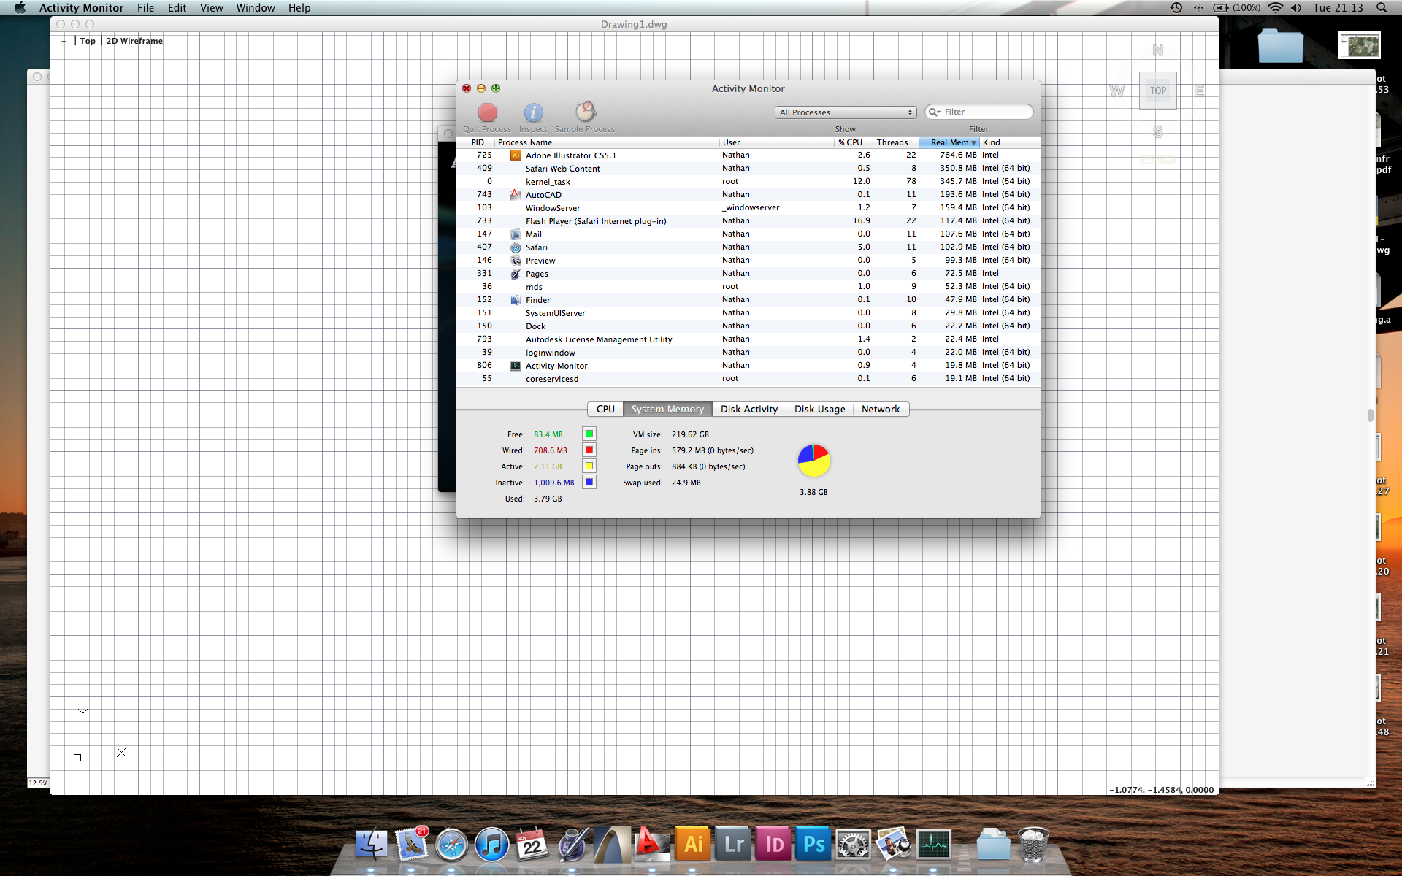
Task: Switch to the Network tab
Action: [881, 409]
